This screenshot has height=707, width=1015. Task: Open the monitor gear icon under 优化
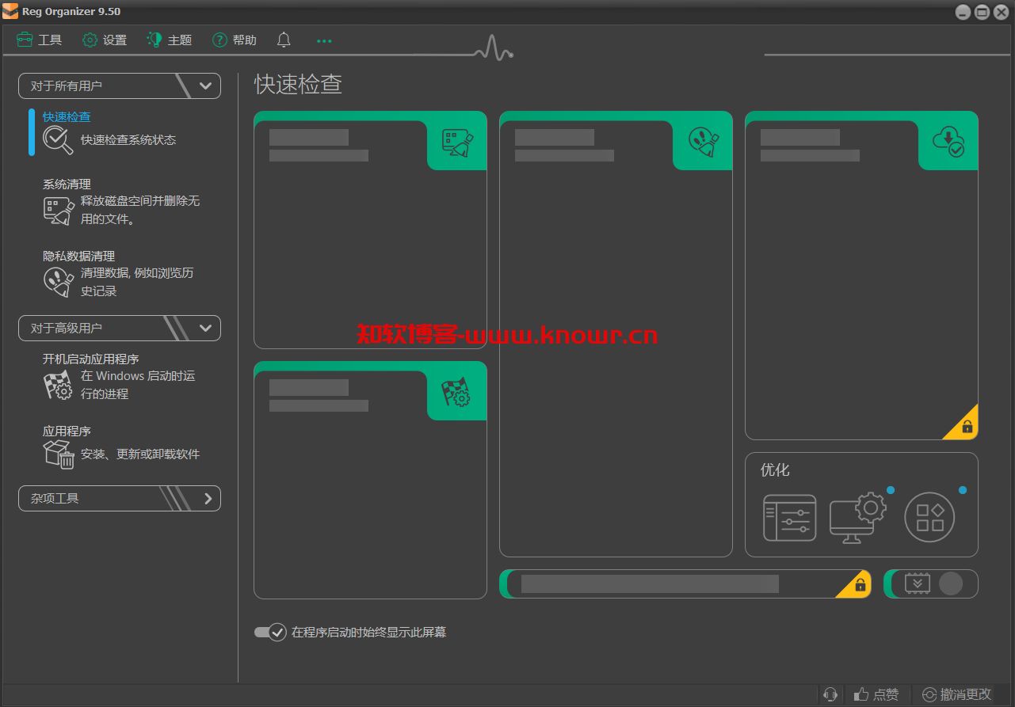pos(857,518)
